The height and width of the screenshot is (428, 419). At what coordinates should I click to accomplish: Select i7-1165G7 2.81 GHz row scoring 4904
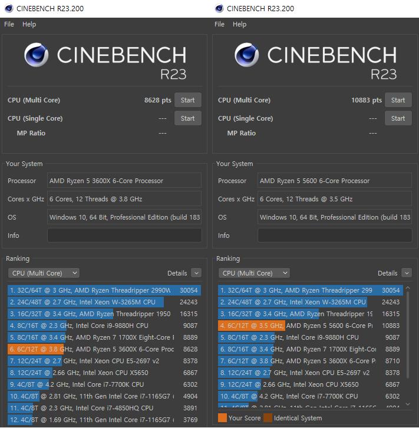point(104,396)
